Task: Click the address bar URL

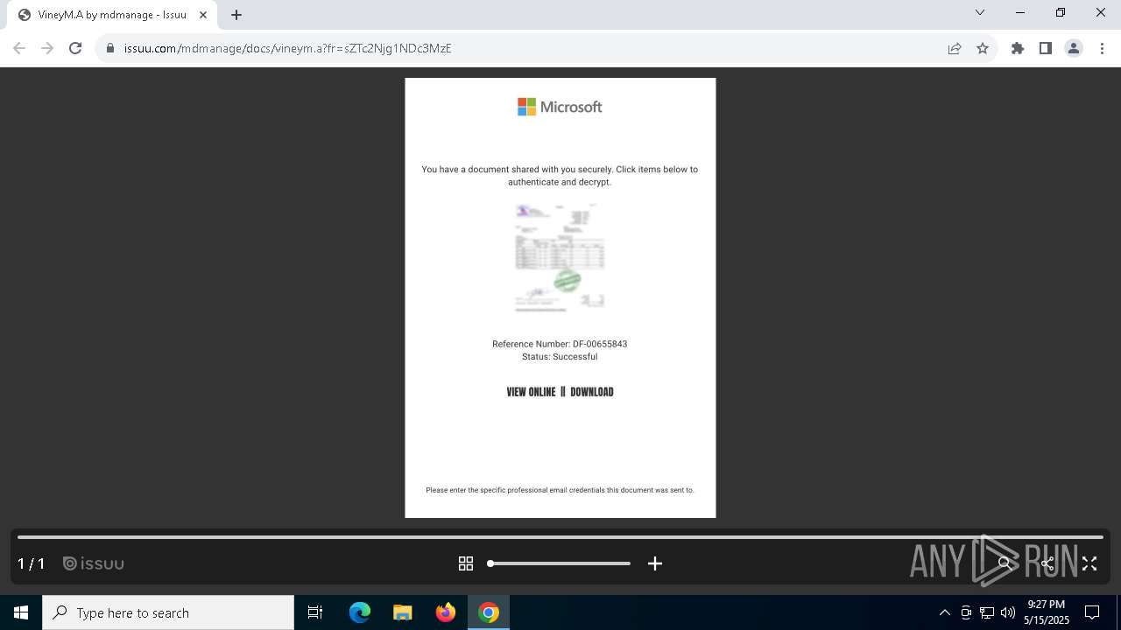Action: (x=288, y=48)
